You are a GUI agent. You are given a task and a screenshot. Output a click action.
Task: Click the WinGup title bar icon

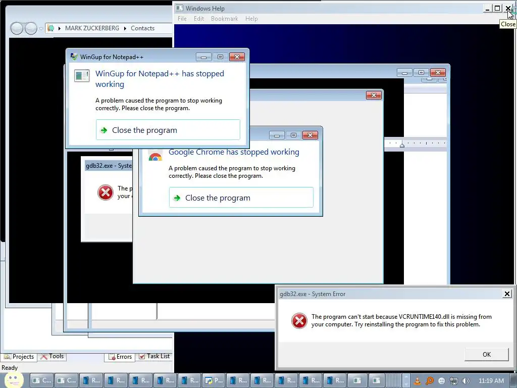(x=74, y=57)
